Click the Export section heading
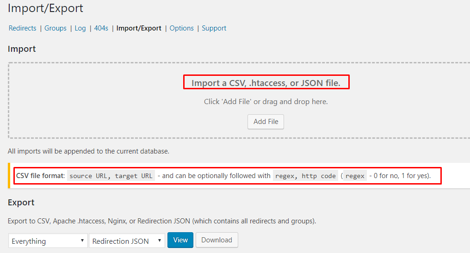This screenshot has width=470, height=253. coord(21,202)
